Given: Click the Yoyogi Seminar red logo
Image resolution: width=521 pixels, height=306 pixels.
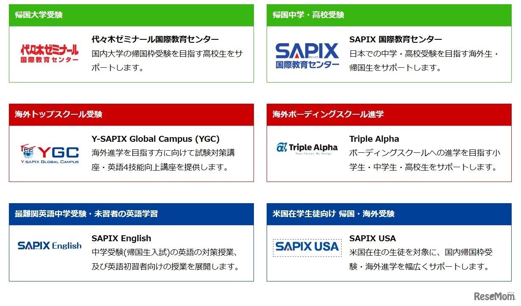Looking at the screenshot, I should pyautogui.click(x=50, y=54).
